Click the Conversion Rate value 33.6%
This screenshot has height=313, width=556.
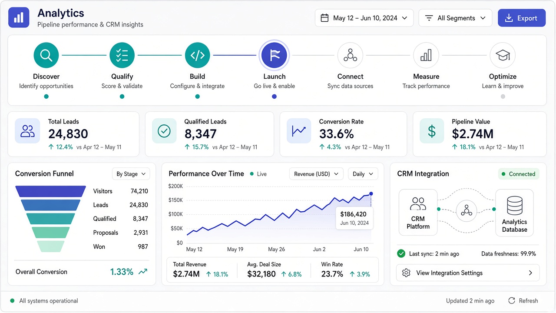pyautogui.click(x=337, y=134)
